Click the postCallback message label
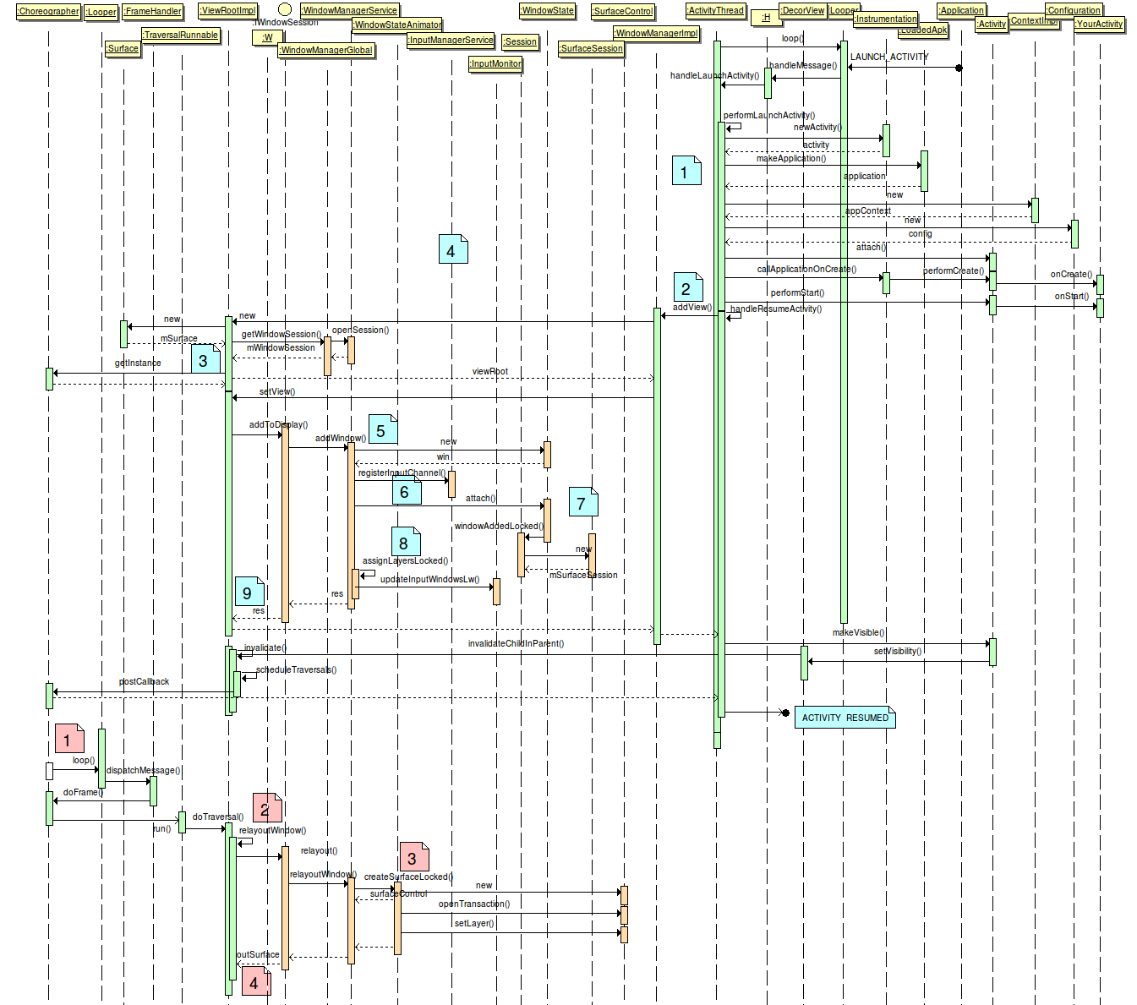Viewport: 1137px width, 1005px height. point(144,682)
